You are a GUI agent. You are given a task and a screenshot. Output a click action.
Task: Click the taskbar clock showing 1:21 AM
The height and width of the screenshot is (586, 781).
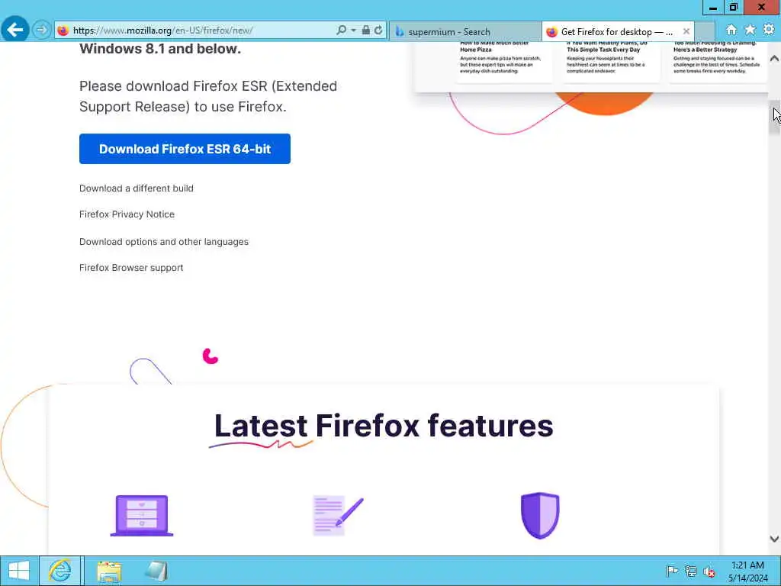[x=747, y=572]
